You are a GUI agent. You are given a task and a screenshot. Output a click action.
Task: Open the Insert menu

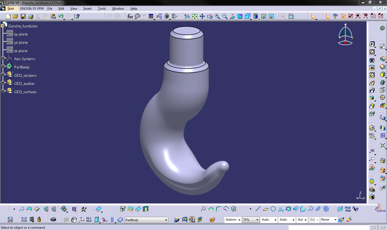coord(87,9)
